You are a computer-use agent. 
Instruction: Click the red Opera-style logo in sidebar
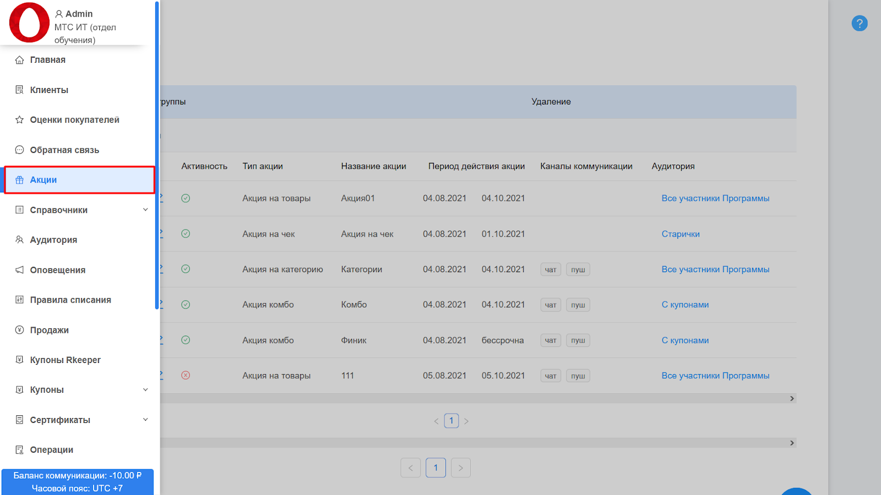pyautogui.click(x=29, y=23)
